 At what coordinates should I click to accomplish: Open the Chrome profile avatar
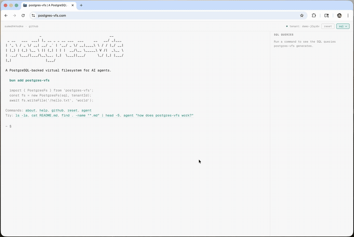click(339, 15)
